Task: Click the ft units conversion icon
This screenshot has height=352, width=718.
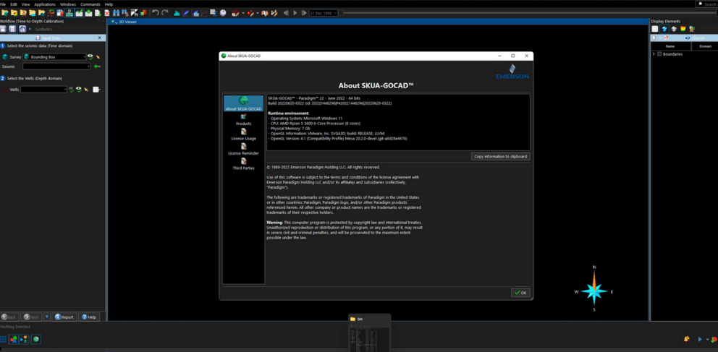Action: (134, 13)
